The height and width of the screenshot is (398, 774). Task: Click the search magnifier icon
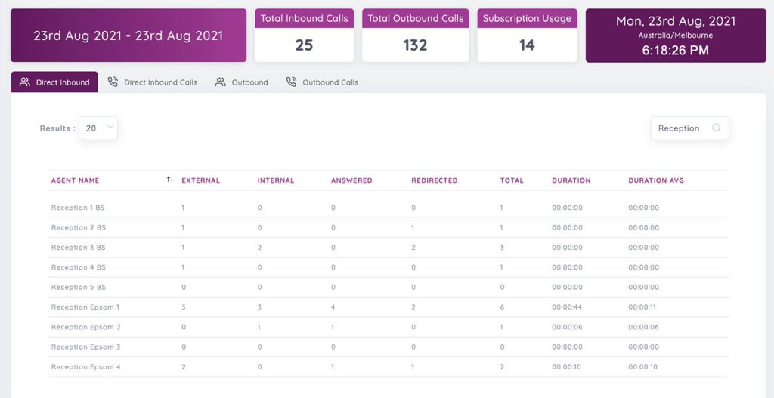[x=716, y=128]
